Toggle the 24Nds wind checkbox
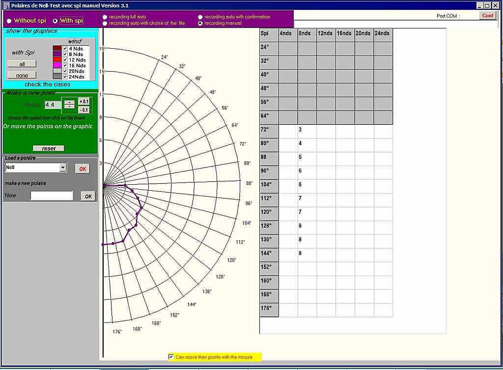 65,77
